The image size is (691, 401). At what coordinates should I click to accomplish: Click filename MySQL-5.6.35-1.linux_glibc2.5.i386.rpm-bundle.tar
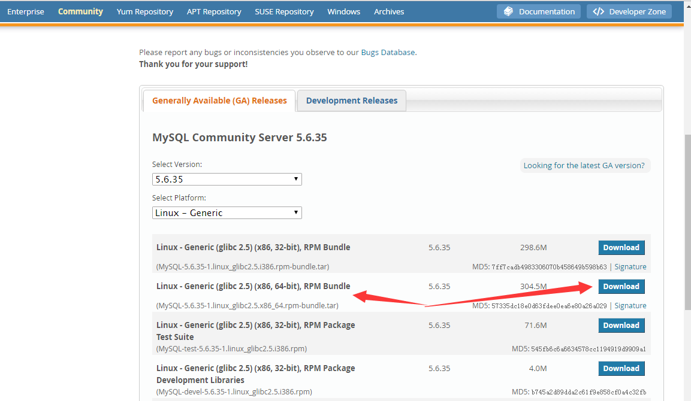click(x=242, y=267)
